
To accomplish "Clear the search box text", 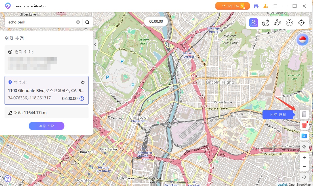I will [x=78, y=22].
